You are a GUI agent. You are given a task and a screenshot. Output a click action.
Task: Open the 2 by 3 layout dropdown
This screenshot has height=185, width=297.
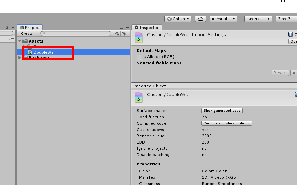tap(286, 19)
